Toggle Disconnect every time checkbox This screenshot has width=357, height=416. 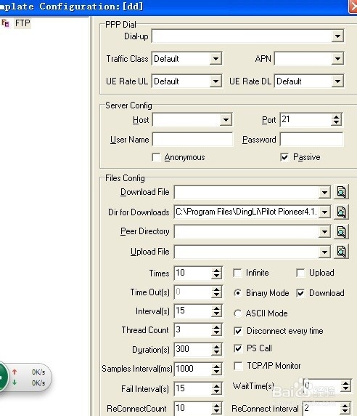coord(238,331)
